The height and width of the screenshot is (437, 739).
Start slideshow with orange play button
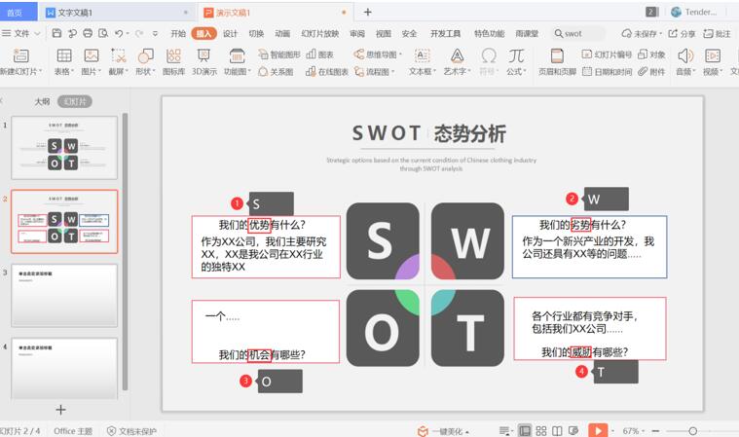598,430
